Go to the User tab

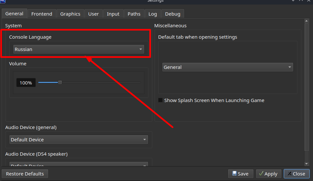point(93,14)
